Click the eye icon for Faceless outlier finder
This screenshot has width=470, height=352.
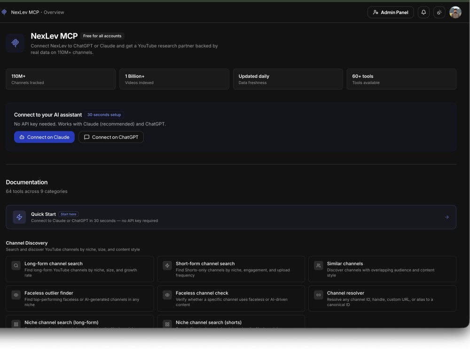pyautogui.click(x=16, y=295)
